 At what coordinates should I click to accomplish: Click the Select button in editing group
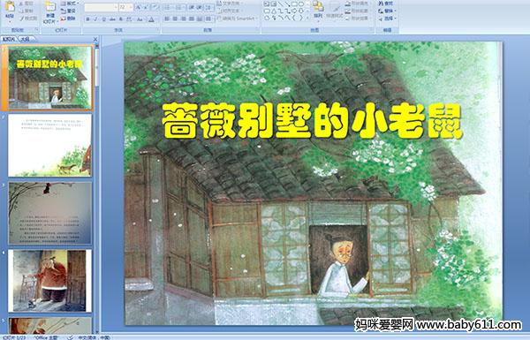click(387, 19)
